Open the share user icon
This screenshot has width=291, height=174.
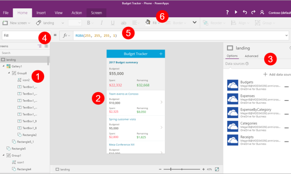(x=262, y=13)
